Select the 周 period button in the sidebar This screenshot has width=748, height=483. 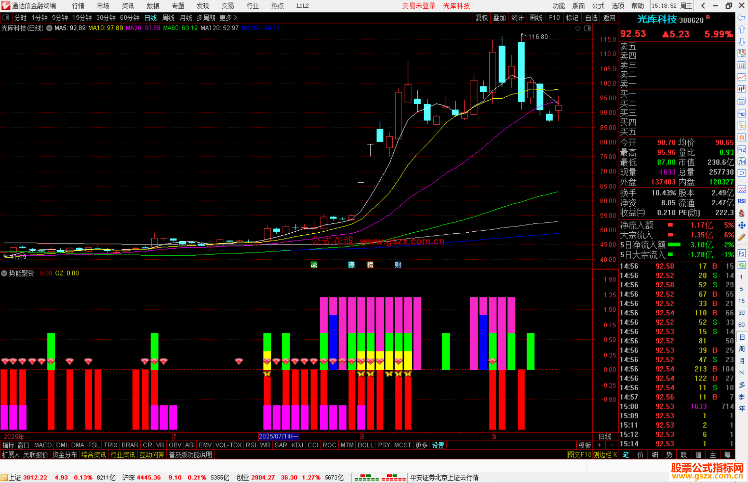point(741,349)
